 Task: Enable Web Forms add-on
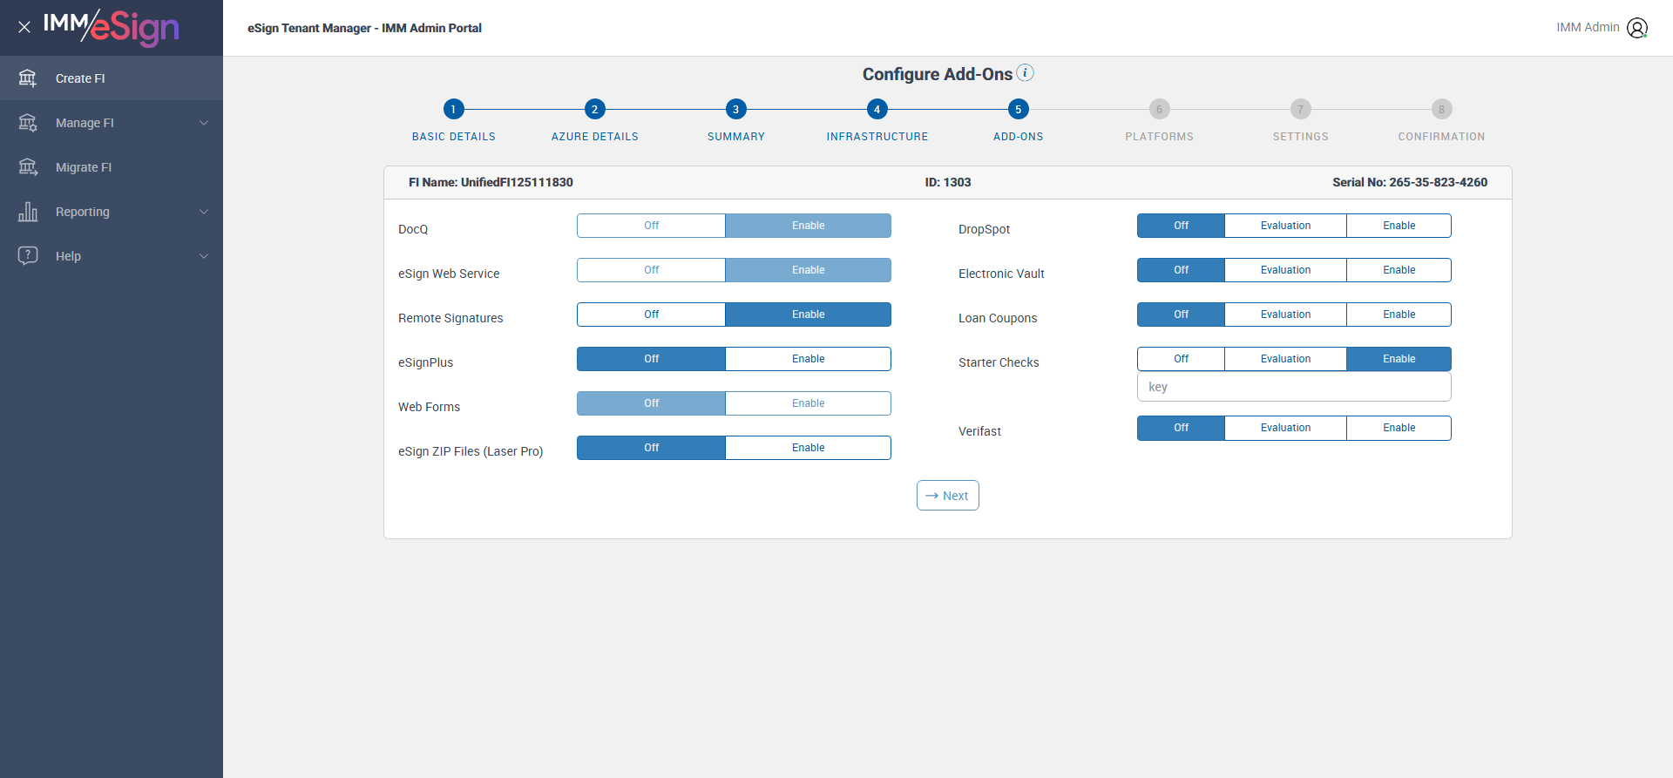[x=808, y=403]
